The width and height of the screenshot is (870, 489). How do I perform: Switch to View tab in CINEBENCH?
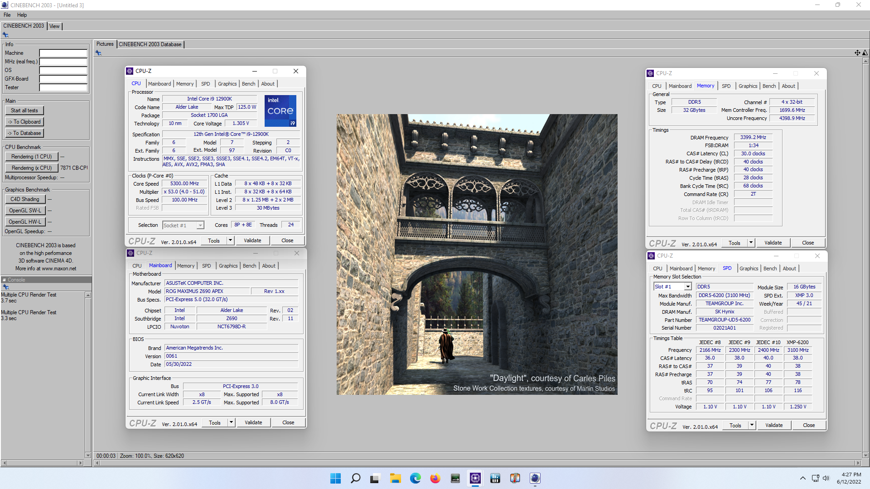pyautogui.click(x=54, y=26)
